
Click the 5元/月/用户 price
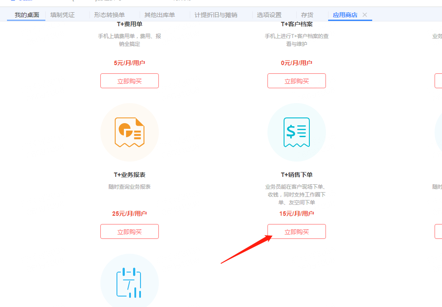(130, 63)
